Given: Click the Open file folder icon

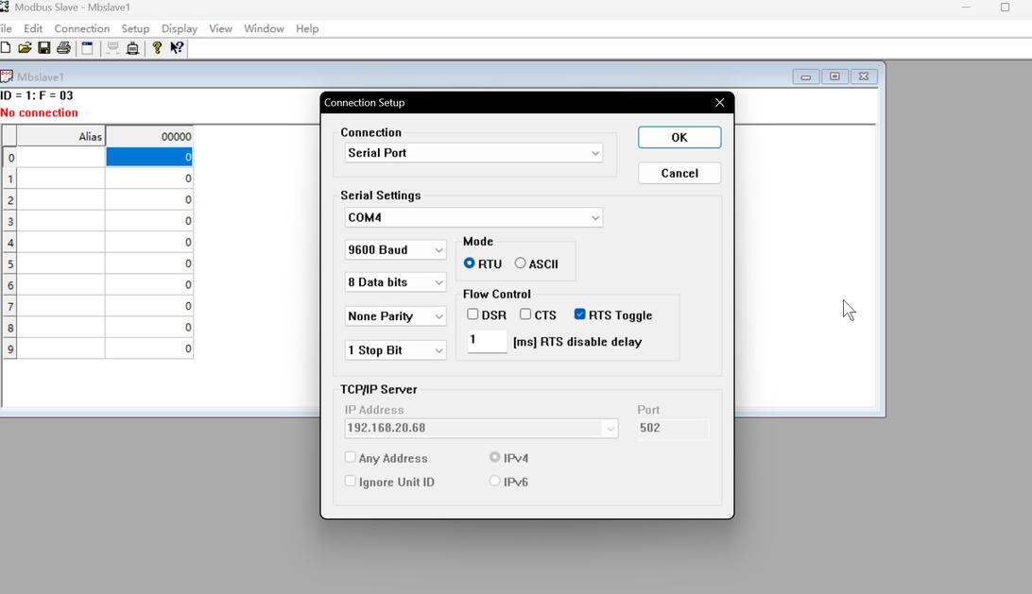Looking at the screenshot, I should pos(25,48).
